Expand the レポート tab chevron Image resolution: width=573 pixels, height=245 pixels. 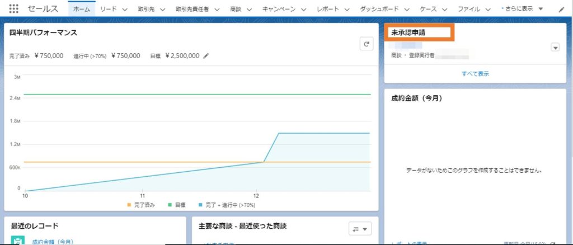347,10
